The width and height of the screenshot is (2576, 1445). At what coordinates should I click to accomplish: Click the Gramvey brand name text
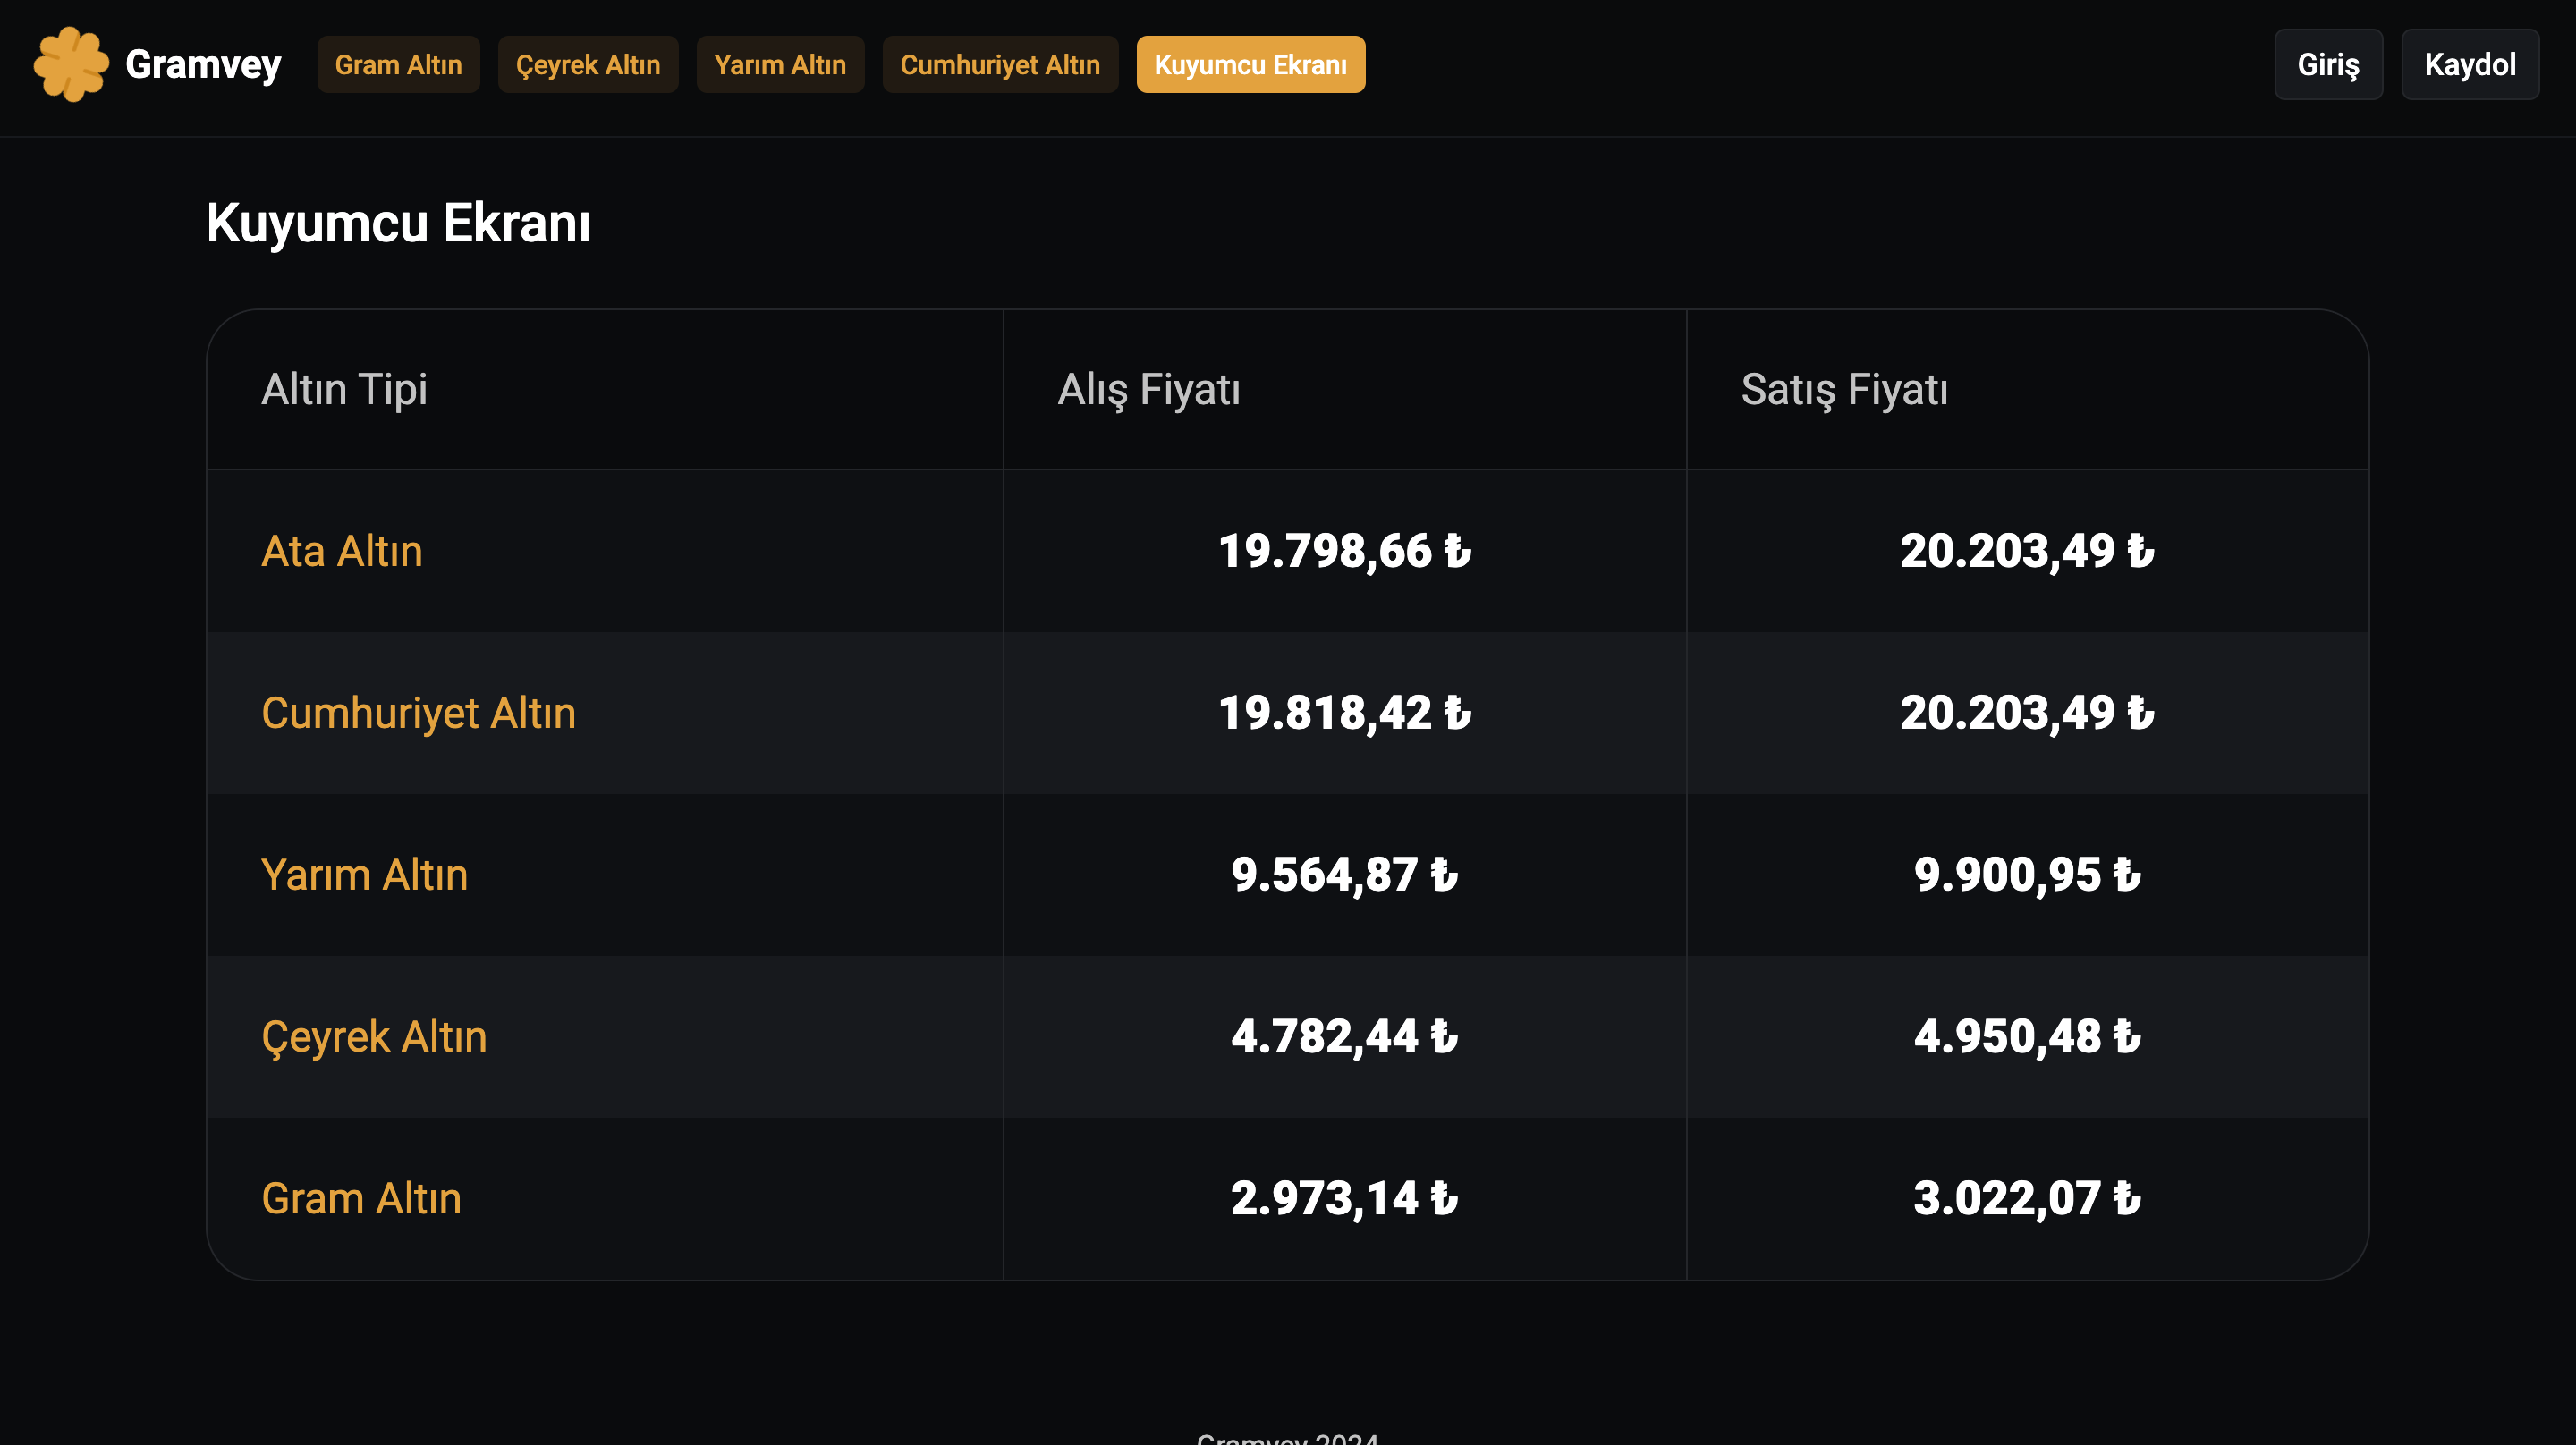coord(203,65)
